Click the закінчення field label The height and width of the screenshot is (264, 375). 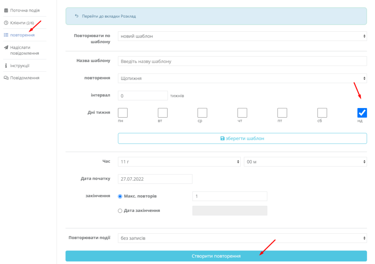coord(98,196)
